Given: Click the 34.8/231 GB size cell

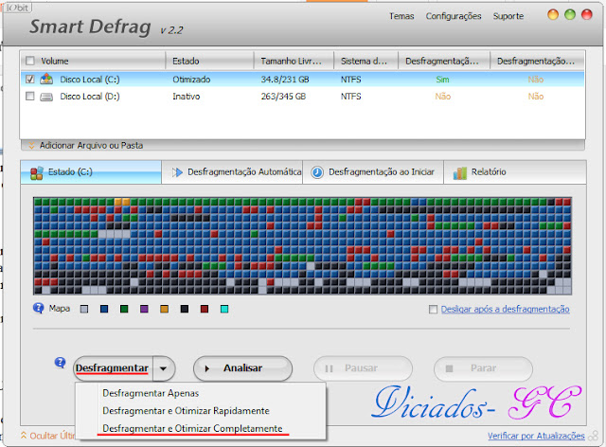Looking at the screenshot, I should point(285,80).
